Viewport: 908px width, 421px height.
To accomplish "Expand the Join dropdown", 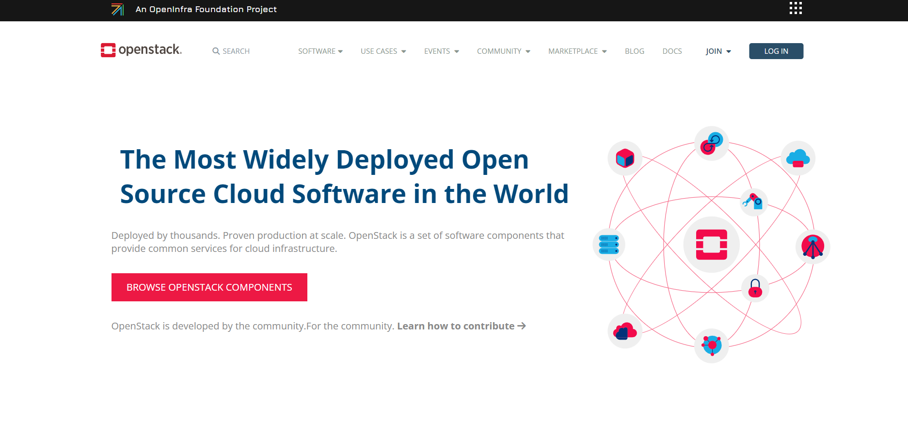I will 718,51.
